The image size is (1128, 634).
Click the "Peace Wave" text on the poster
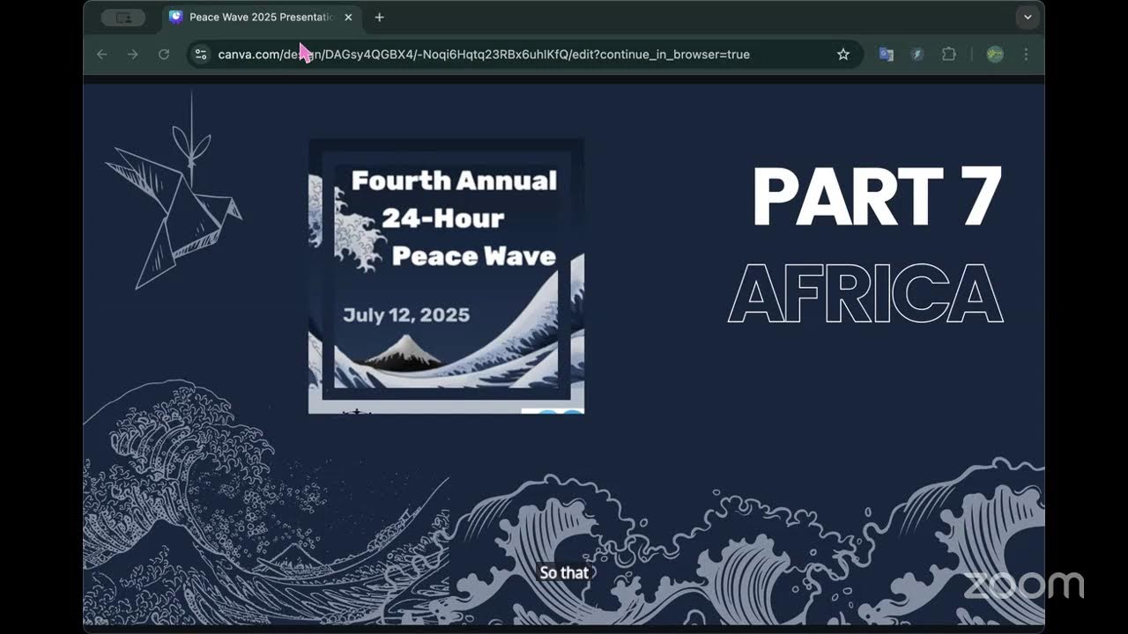tap(474, 256)
